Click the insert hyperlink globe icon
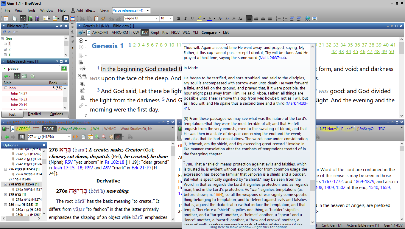 (308, 18)
